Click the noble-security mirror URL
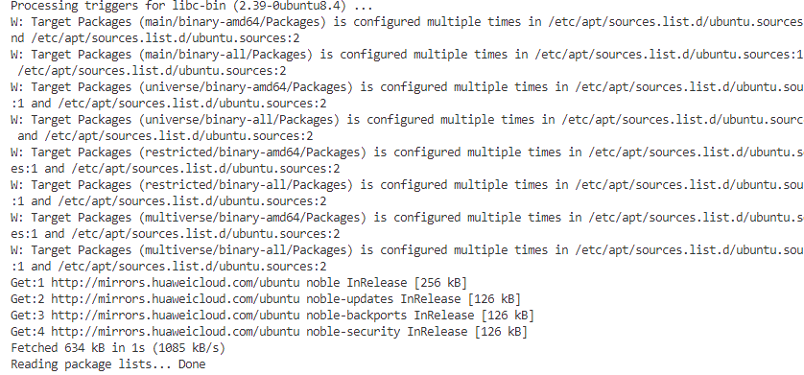This screenshot has width=804, height=375. click(175, 332)
